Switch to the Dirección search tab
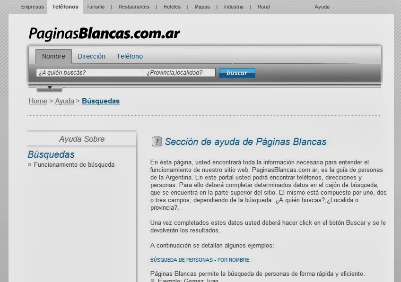Viewport: 401px width, 282px height. pyautogui.click(x=91, y=56)
